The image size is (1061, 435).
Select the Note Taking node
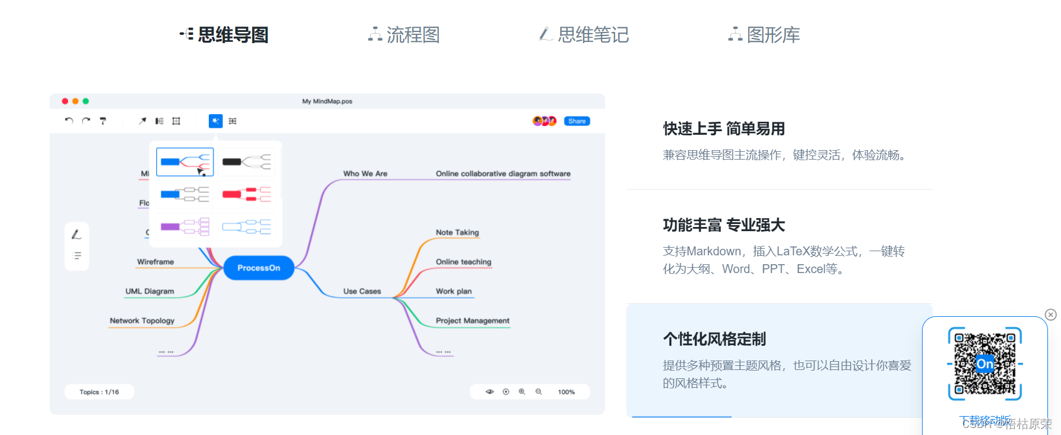point(458,232)
